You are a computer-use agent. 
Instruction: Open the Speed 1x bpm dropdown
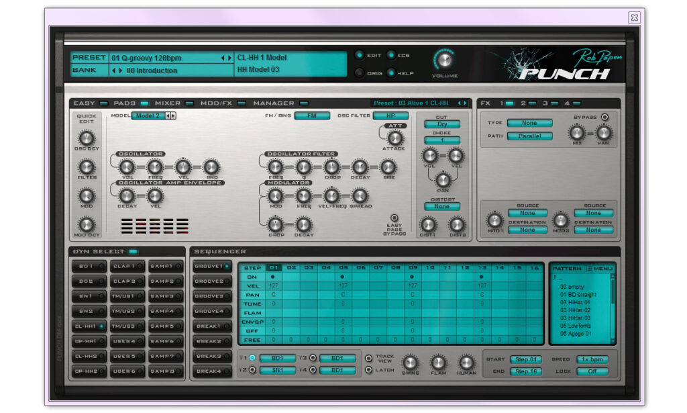point(592,359)
